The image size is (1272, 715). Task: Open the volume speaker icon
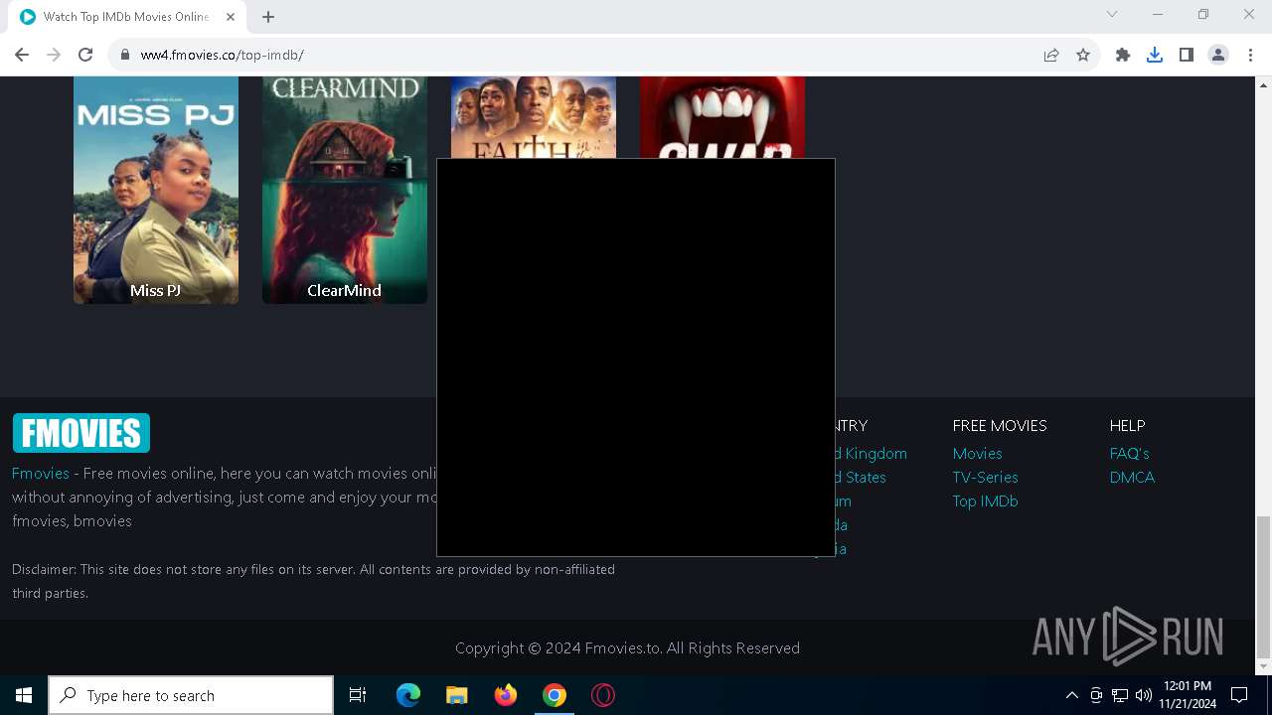[1144, 695]
